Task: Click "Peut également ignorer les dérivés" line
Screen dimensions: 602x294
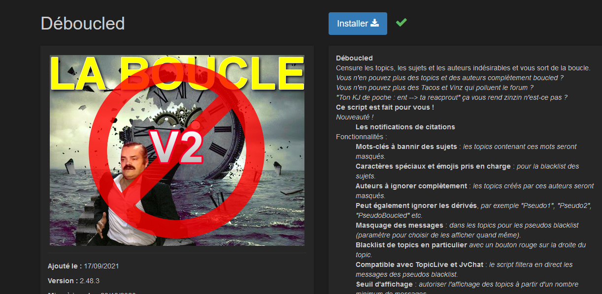Action: (x=416, y=206)
